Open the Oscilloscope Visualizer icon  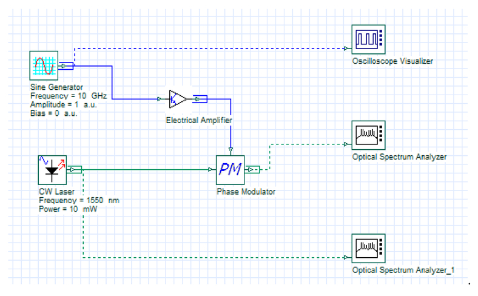coord(368,39)
